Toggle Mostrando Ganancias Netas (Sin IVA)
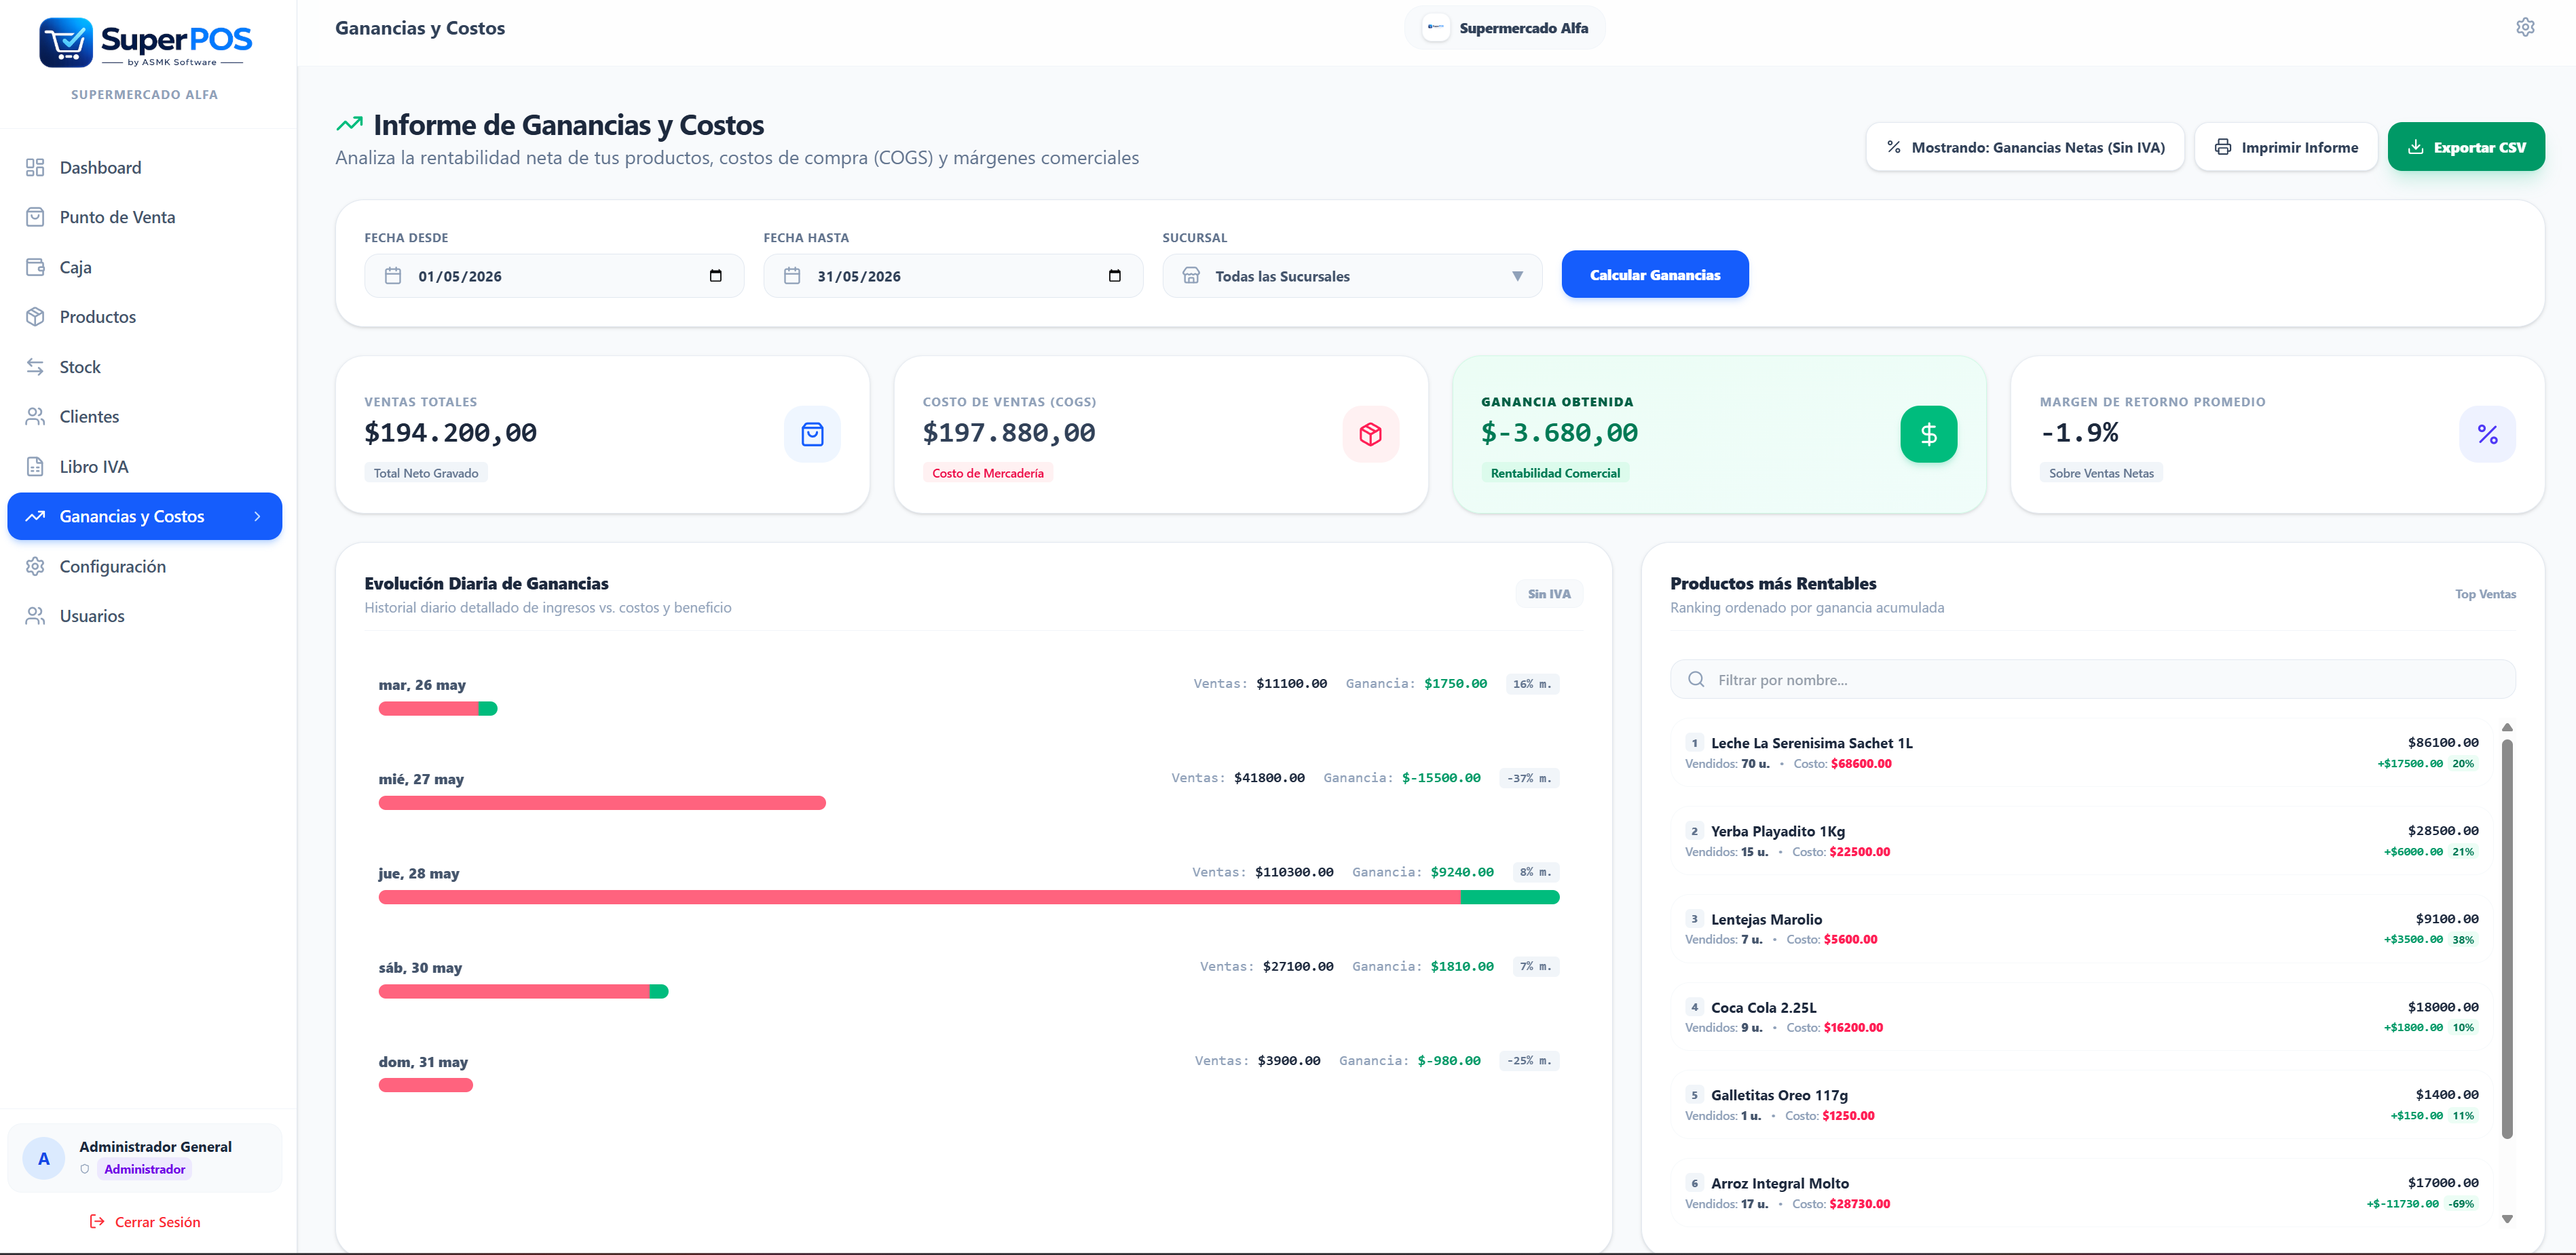 (x=2025, y=147)
